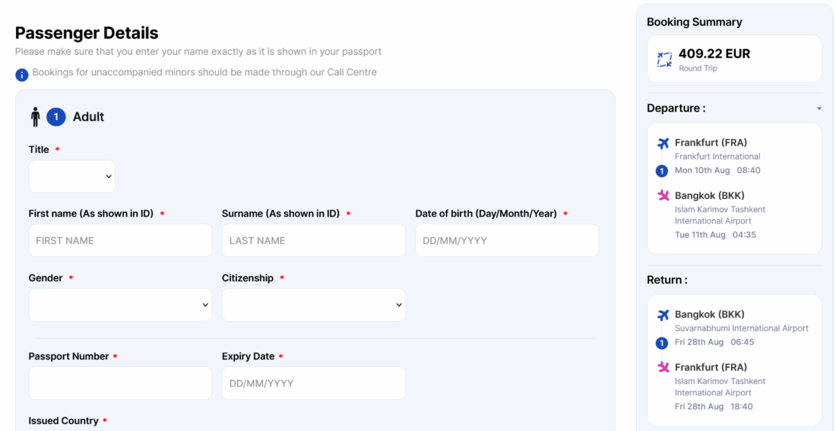Screen dimensions: 836x431
Task: Open the Citizenship dropdown
Action: pos(313,305)
